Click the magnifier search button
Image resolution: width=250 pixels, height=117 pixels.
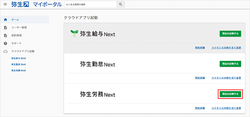pyautogui.click(x=121, y=4)
